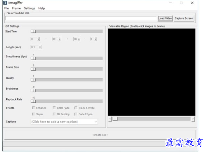This screenshot has height=153, width=206.
Task: Focus the File or Youtube URL field
Action: point(81,18)
